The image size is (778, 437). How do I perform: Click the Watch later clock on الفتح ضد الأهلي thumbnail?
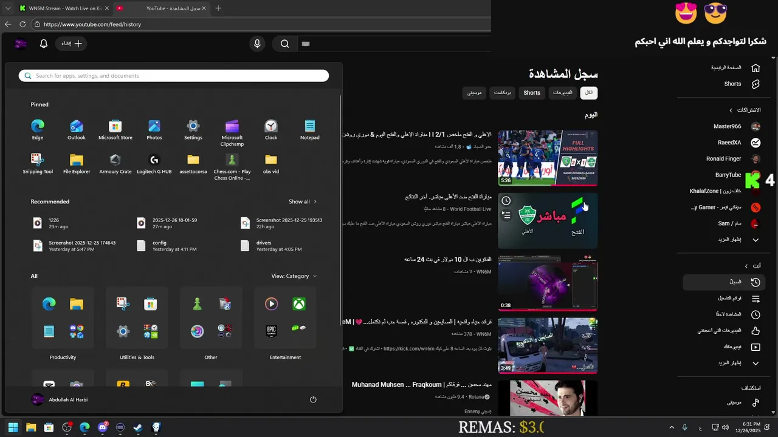point(506,201)
